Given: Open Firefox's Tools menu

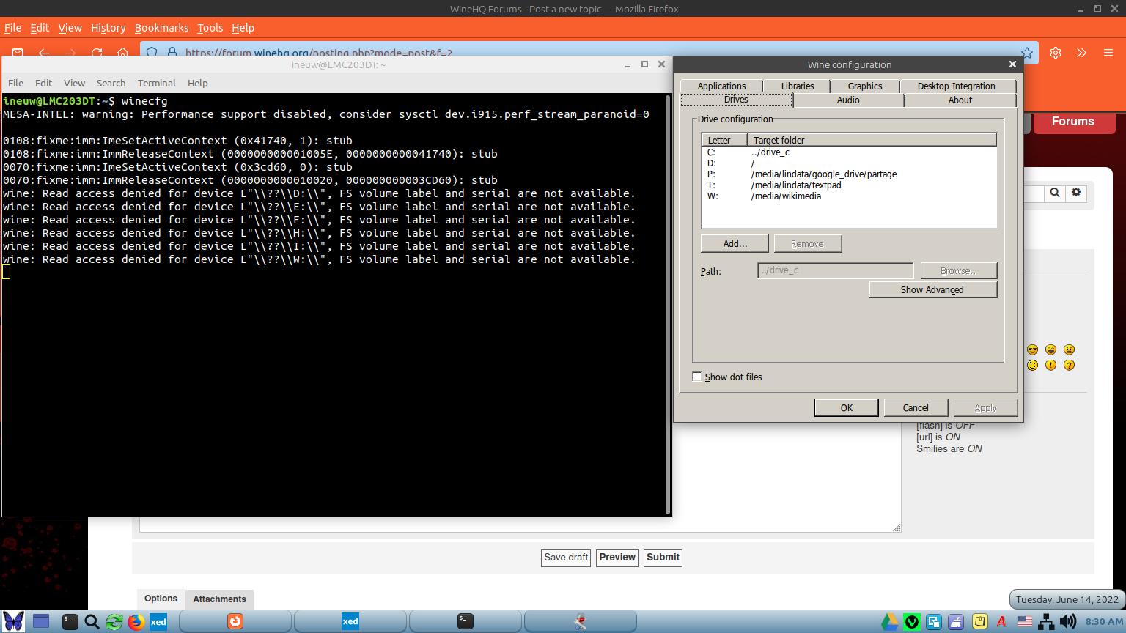Looking at the screenshot, I should tap(210, 28).
